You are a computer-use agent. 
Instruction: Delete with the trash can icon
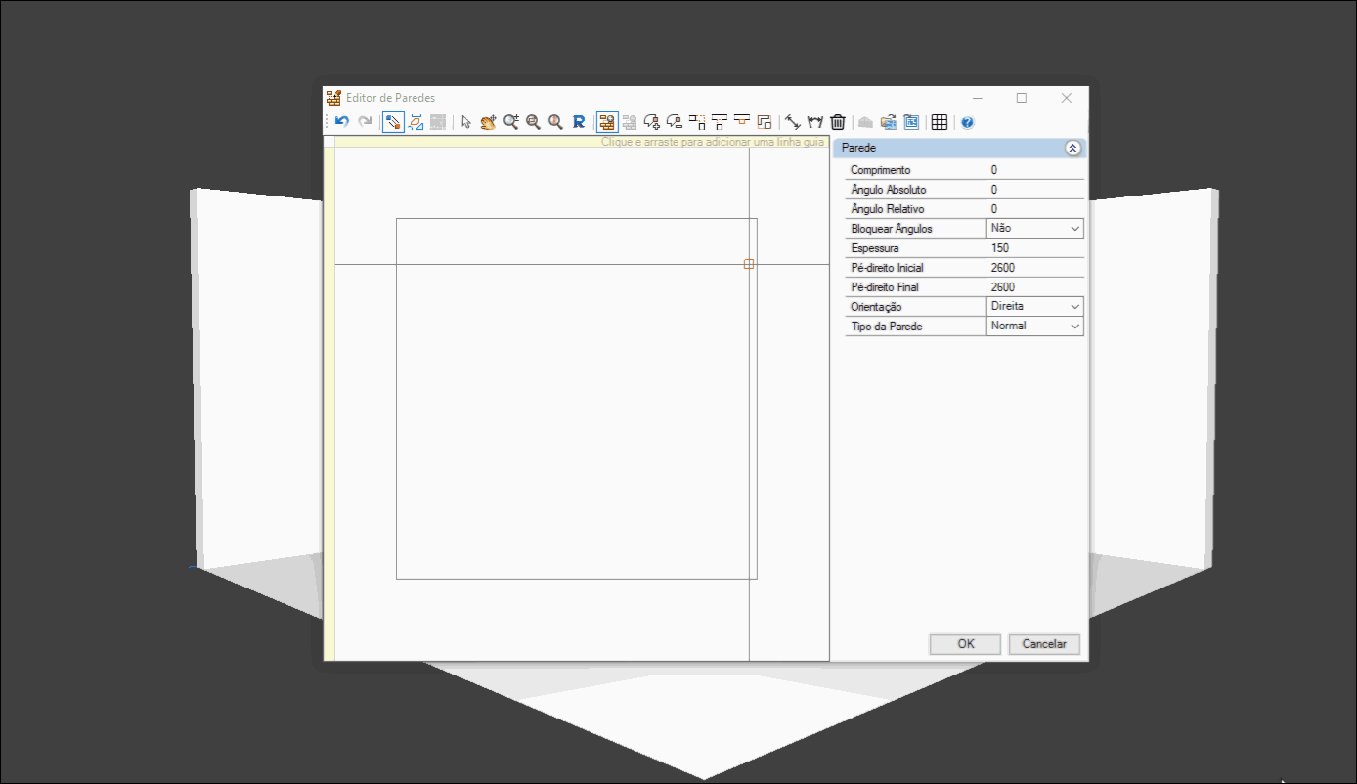point(838,122)
